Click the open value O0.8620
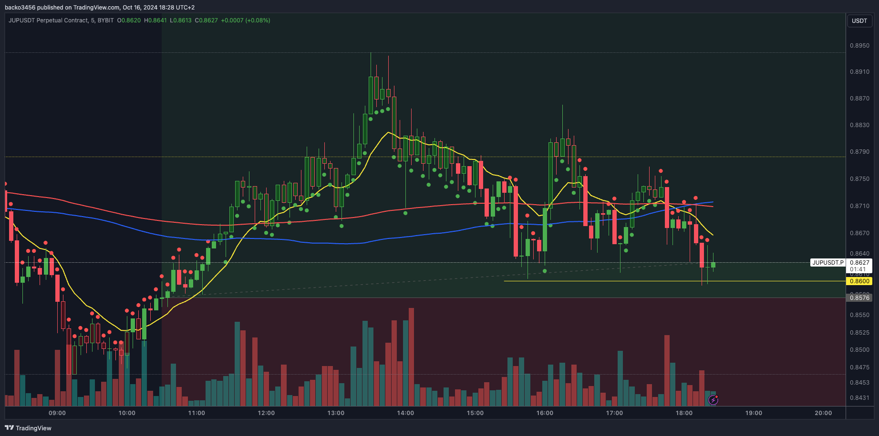The height and width of the screenshot is (436, 879). click(x=129, y=20)
